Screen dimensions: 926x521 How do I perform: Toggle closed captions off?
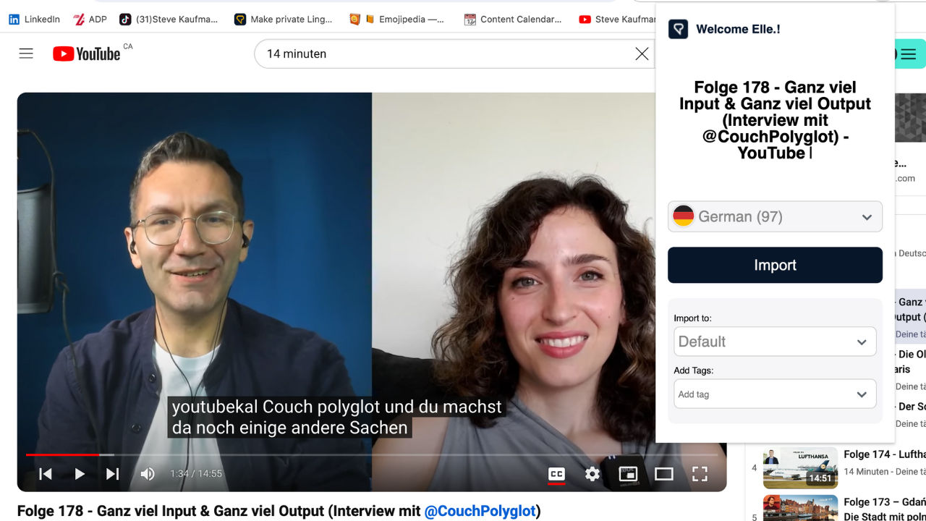[x=556, y=474]
